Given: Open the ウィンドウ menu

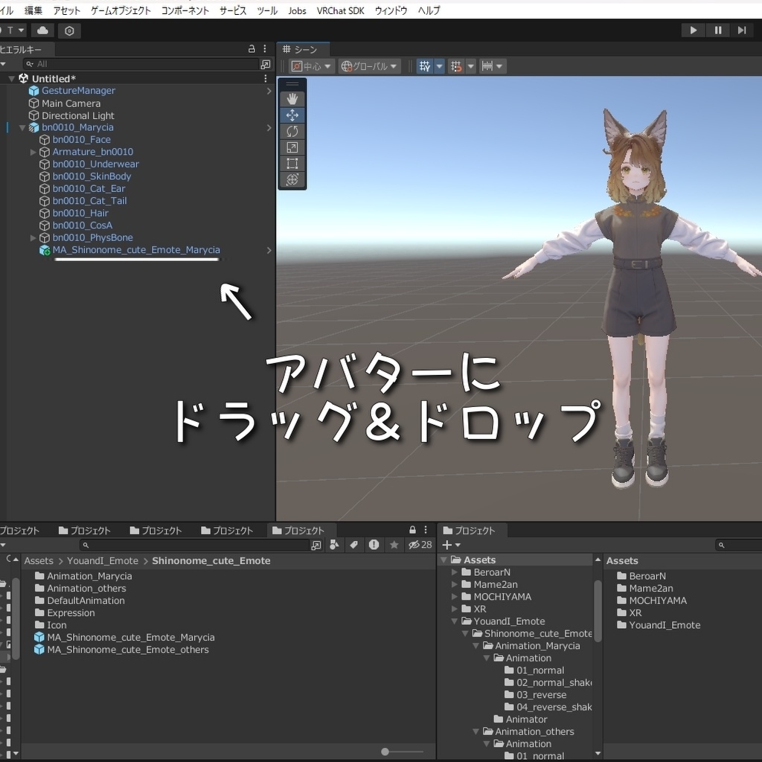Looking at the screenshot, I should click(391, 10).
